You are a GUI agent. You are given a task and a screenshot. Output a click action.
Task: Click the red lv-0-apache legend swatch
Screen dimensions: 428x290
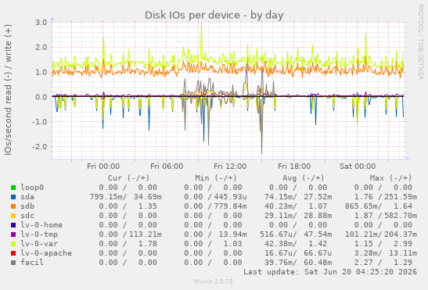13,253
